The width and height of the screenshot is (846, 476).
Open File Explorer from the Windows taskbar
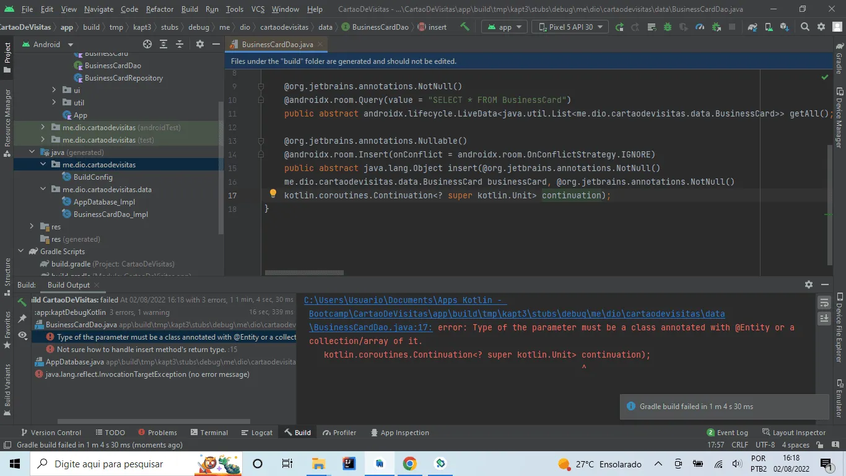click(318, 464)
